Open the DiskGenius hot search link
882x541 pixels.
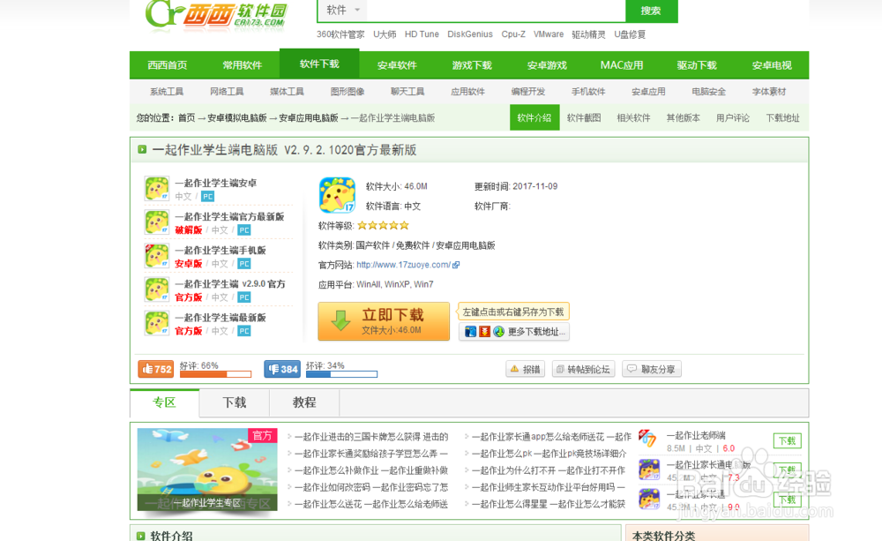tap(470, 34)
